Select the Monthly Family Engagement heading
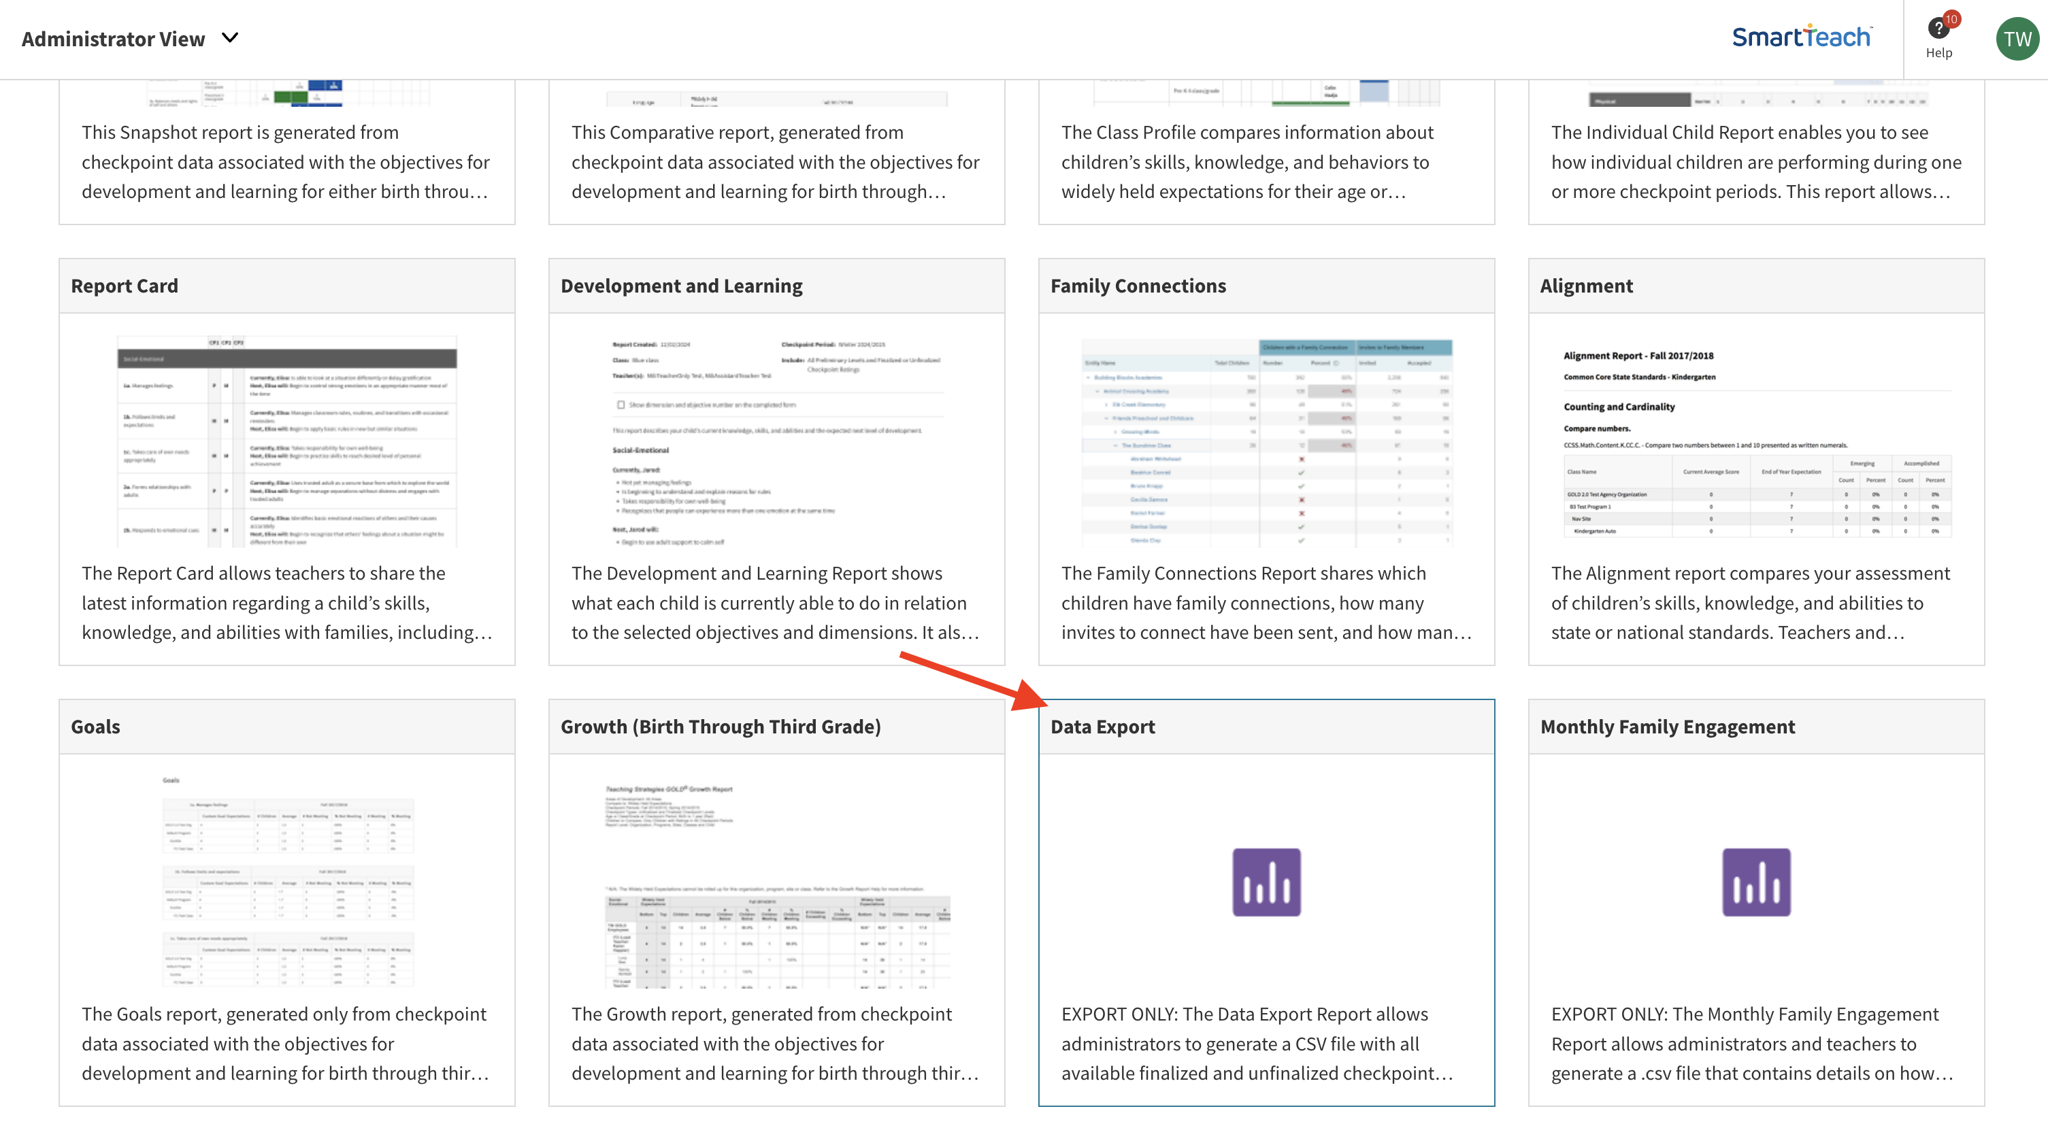The image size is (2048, 1143). [1667, 727]
